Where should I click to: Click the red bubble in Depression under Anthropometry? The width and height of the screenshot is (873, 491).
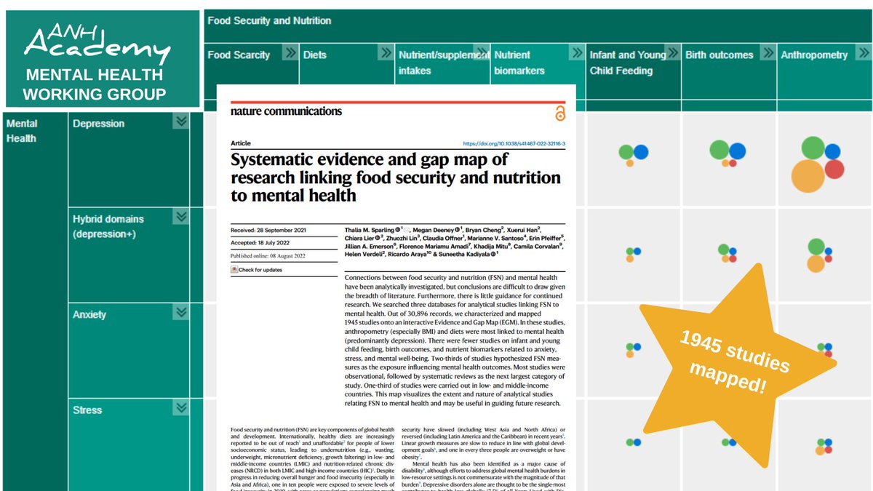(x=834, y=169)
